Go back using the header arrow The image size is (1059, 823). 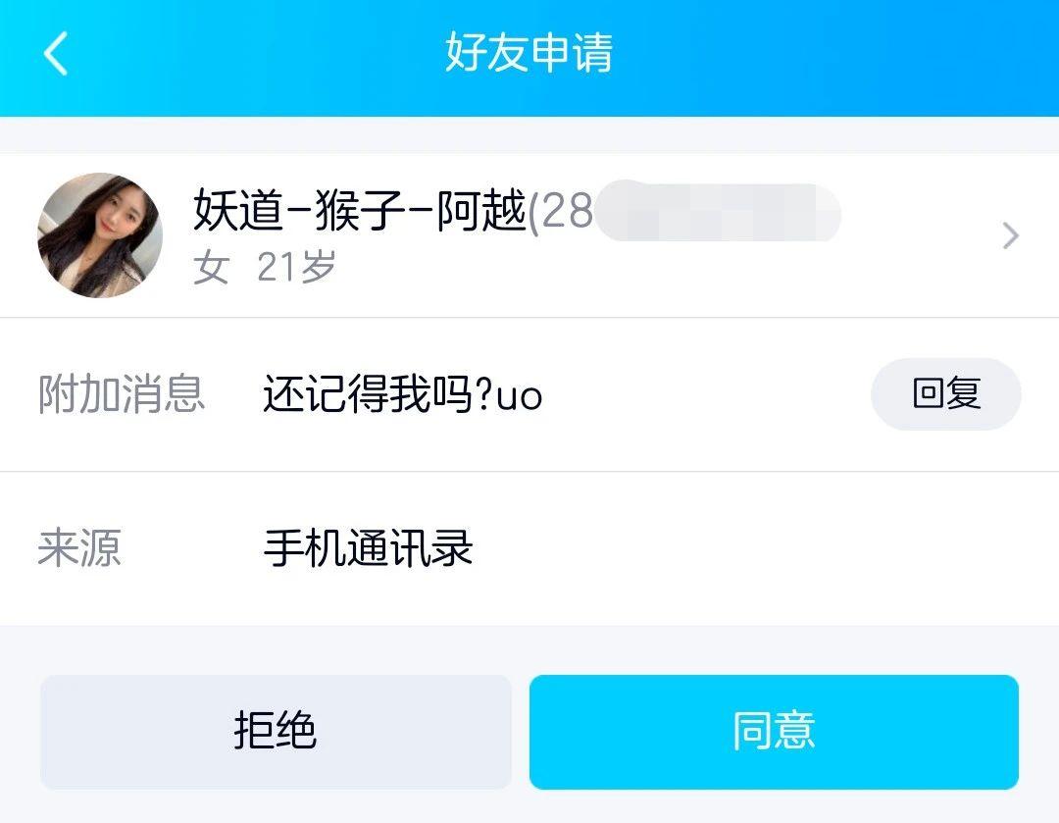coord(55,53)
